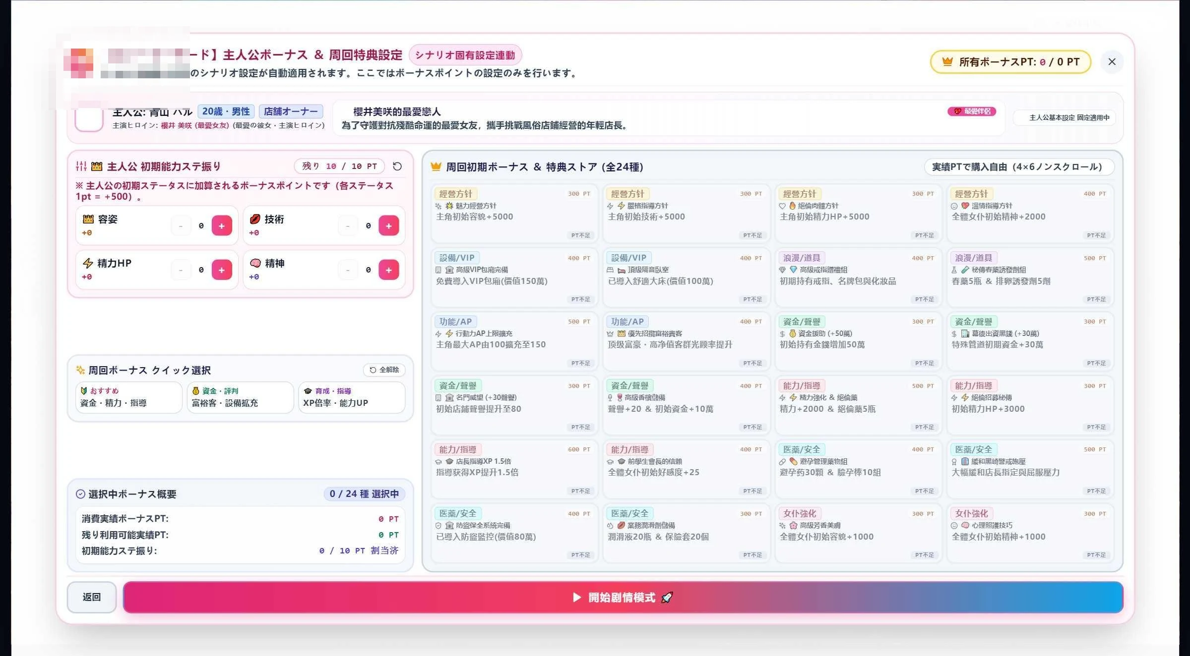The height and width of the screenshot is (656, 1190).
Task: Select the 資金援助 (+50萬) card
Action: [858, 341]
